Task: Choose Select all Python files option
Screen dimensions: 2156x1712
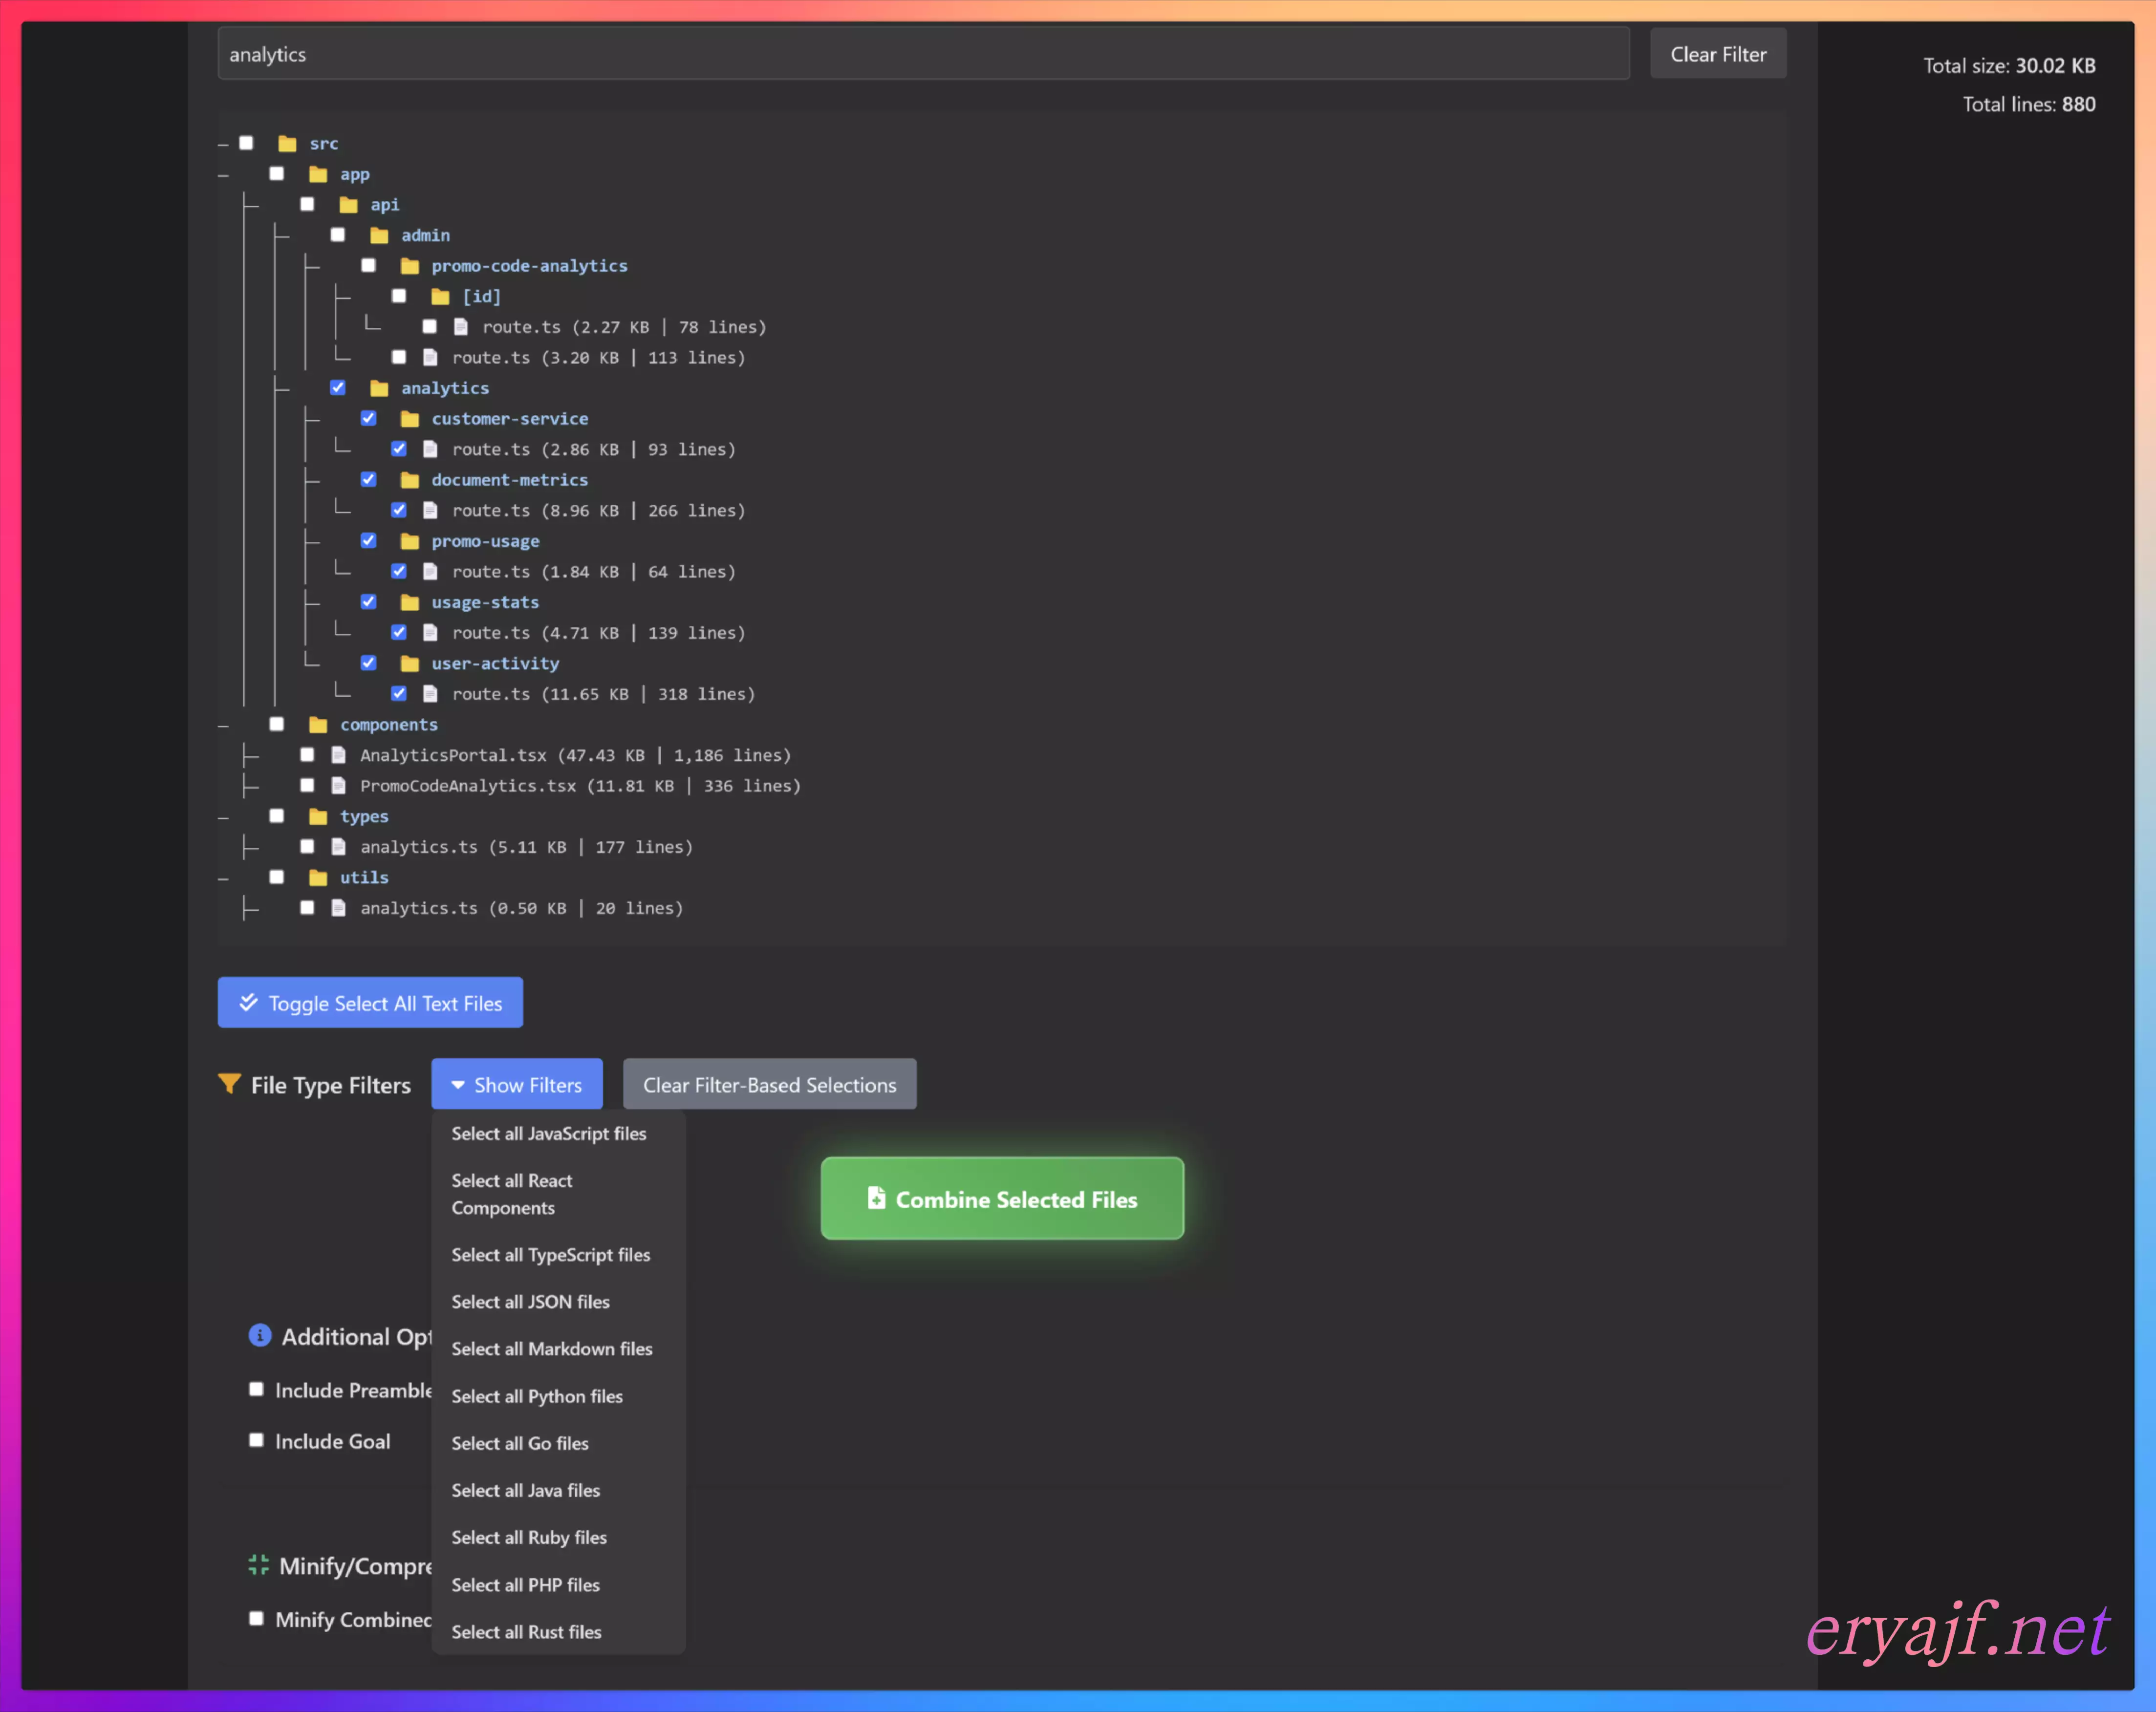Action: tap(537, 1396)
